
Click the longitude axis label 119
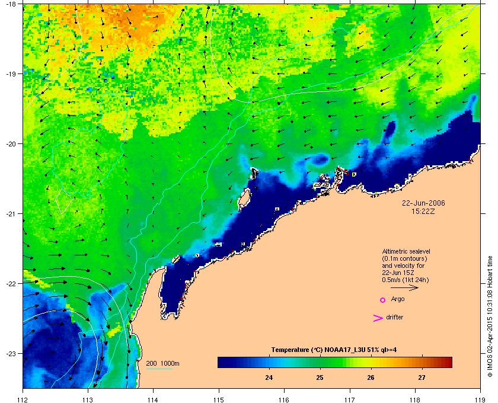coord(480,400)
